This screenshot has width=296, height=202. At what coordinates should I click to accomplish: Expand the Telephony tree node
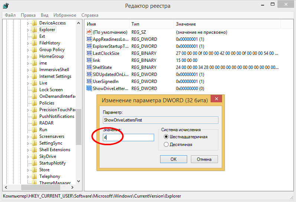[28, 177]
